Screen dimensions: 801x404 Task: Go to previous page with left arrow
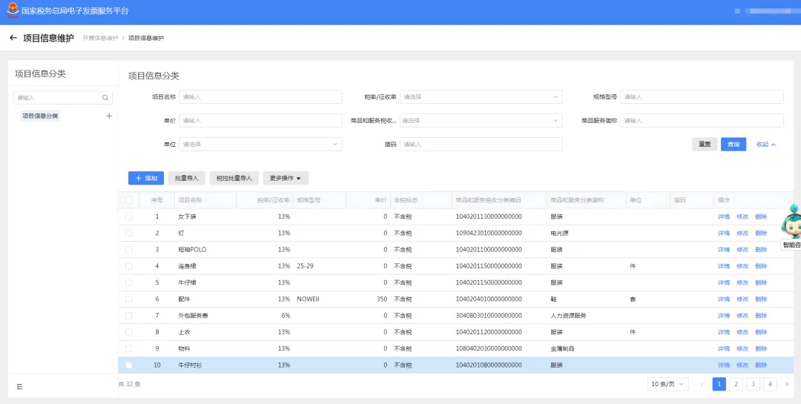(702, 384)
